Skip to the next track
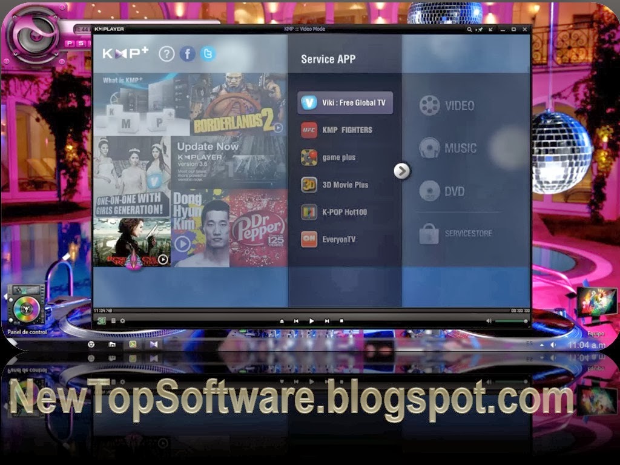 pos(326,321)
